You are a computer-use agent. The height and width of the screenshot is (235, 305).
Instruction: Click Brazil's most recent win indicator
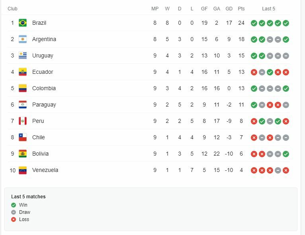(x=286, y=23)
